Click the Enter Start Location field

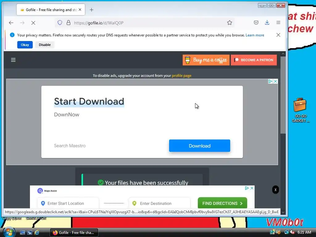pyautogui.click(x=68, y=203)
